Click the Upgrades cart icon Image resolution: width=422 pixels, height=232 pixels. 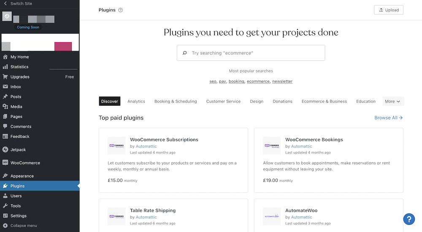pyautogui.click(x=5, y=77)
